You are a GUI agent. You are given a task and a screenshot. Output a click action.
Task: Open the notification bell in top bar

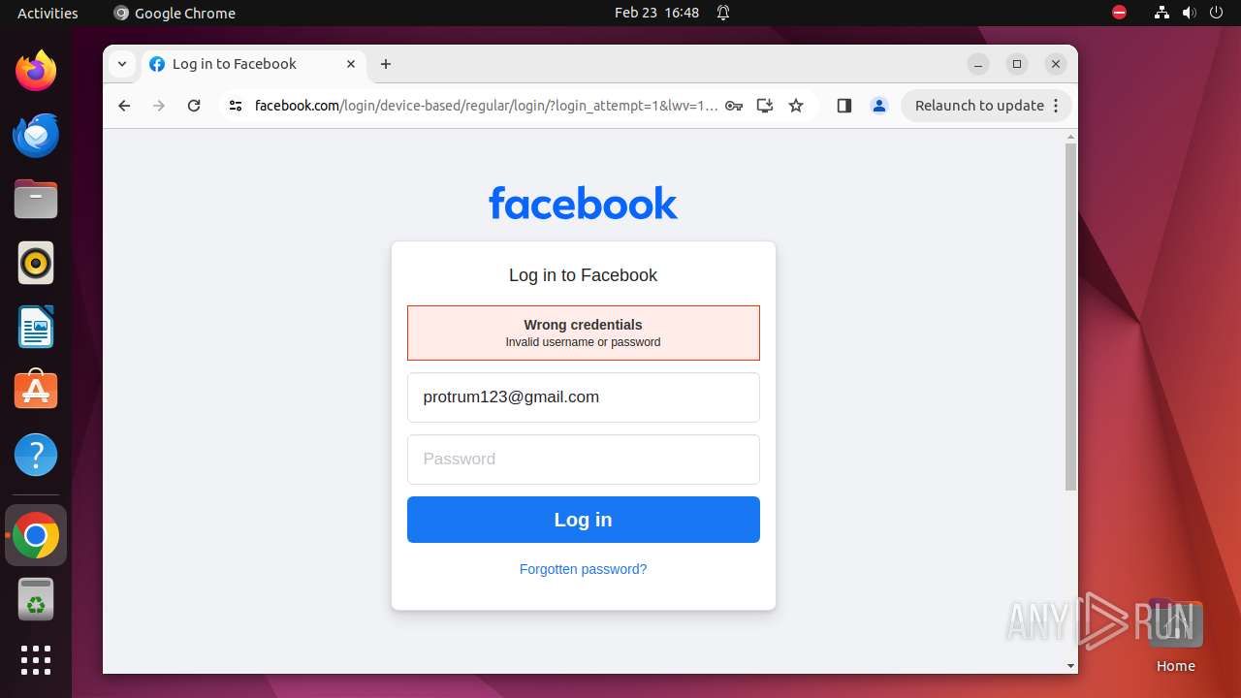pyautogui.click(x=723, y=13)
